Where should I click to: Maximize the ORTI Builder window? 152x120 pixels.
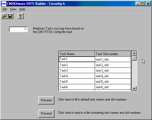pos(142,4)
